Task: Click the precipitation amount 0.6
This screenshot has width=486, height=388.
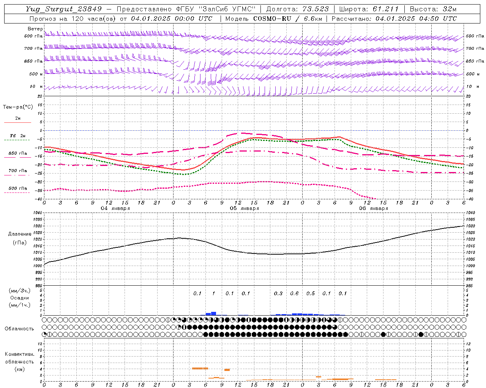Action: [294, 293]
